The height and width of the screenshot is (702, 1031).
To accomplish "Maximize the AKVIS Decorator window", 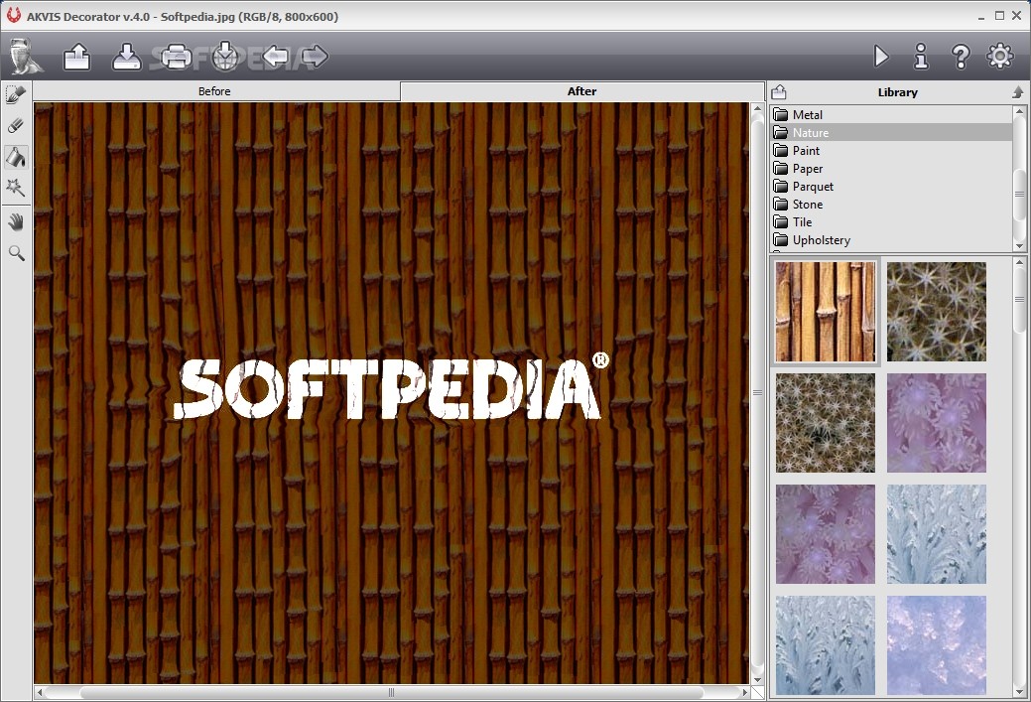I will (x=999, y=15).
